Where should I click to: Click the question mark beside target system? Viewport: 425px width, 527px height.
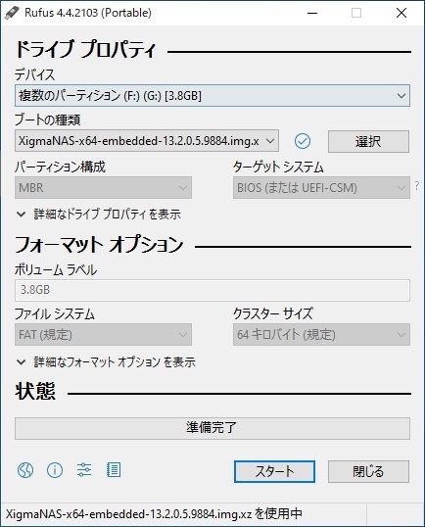417,186
